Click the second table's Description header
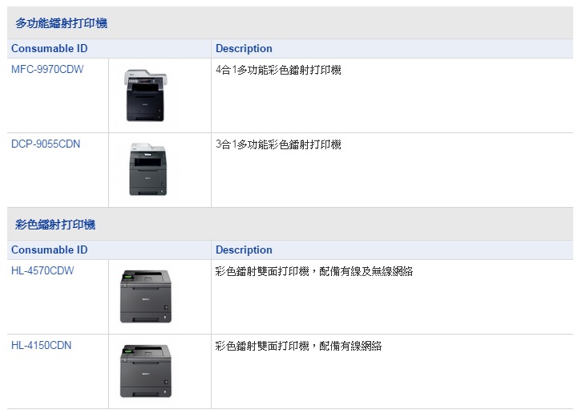The image size is (582, 414). pos(244,250)
